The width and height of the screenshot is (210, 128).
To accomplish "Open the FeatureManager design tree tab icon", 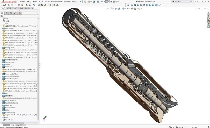I will point(2,13).
